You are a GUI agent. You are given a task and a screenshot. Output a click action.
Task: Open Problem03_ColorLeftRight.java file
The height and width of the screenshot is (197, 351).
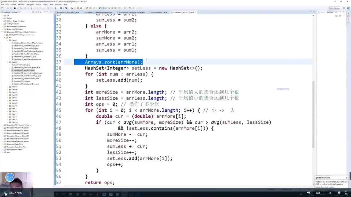[x=27, y=48]
